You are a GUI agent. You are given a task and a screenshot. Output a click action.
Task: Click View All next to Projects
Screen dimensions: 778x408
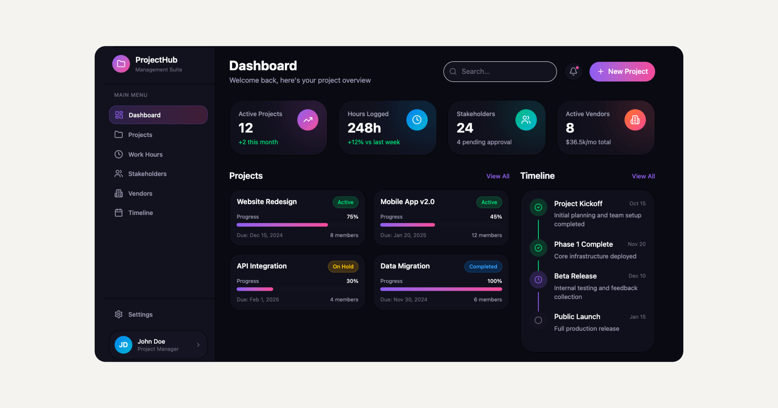498,176
